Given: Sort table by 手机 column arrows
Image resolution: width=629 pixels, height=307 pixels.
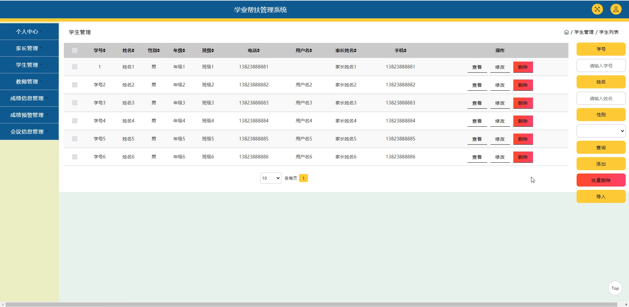Looking at the screenshot, I should pos(405,50).
